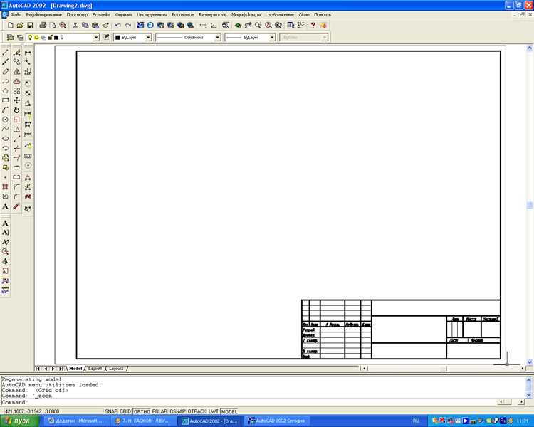This screenshot has width=534, height=427.
Task: Select the Hatch draw tool
Action: pos(6,186)
